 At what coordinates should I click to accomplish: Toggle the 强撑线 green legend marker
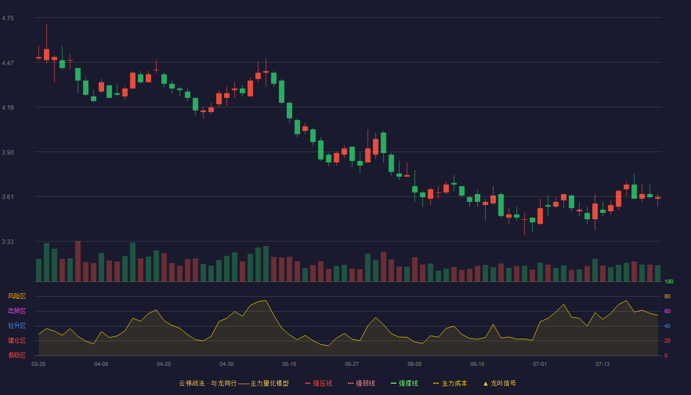coord(393,383)
